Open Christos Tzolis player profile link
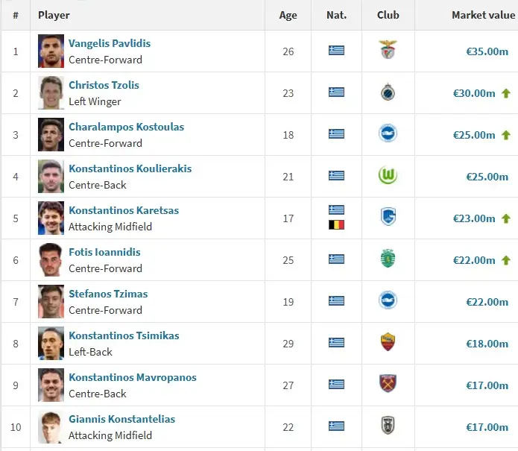The height and width of the screenshot is (451, 518). 104,85
